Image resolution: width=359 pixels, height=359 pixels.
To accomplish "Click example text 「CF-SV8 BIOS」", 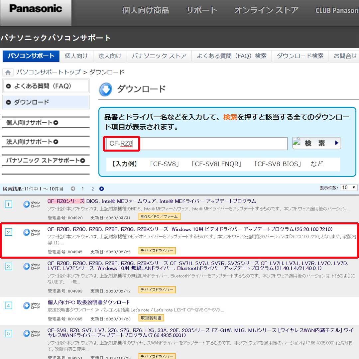I will [x=278, y=164].
